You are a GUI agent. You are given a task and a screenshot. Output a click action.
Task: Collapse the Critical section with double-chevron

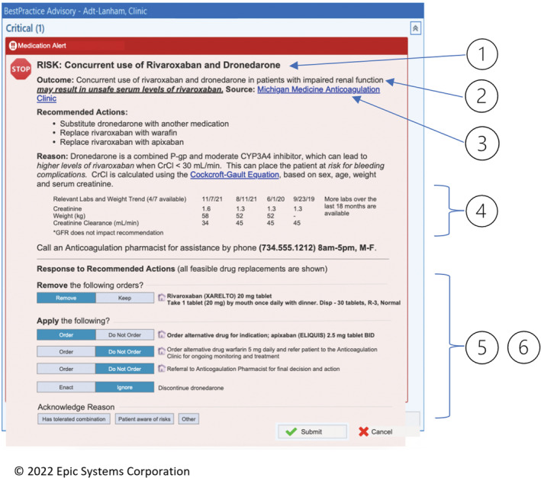(415, 28)
